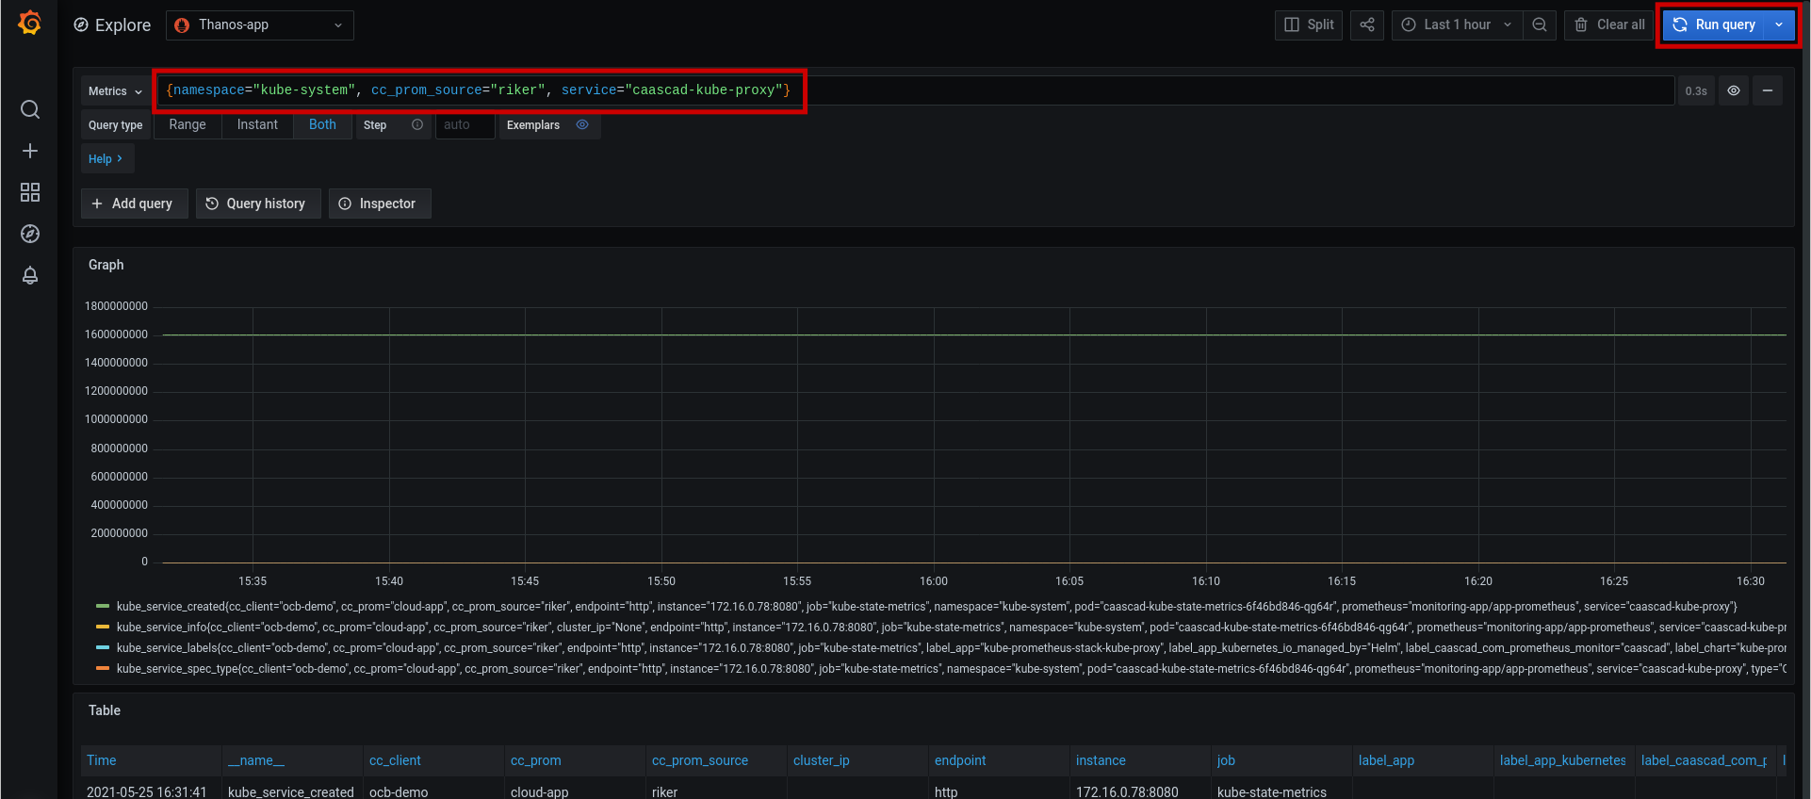1811x799 pixels.
Task: Toggle the Exemplars eye switch
Action: 582,124
